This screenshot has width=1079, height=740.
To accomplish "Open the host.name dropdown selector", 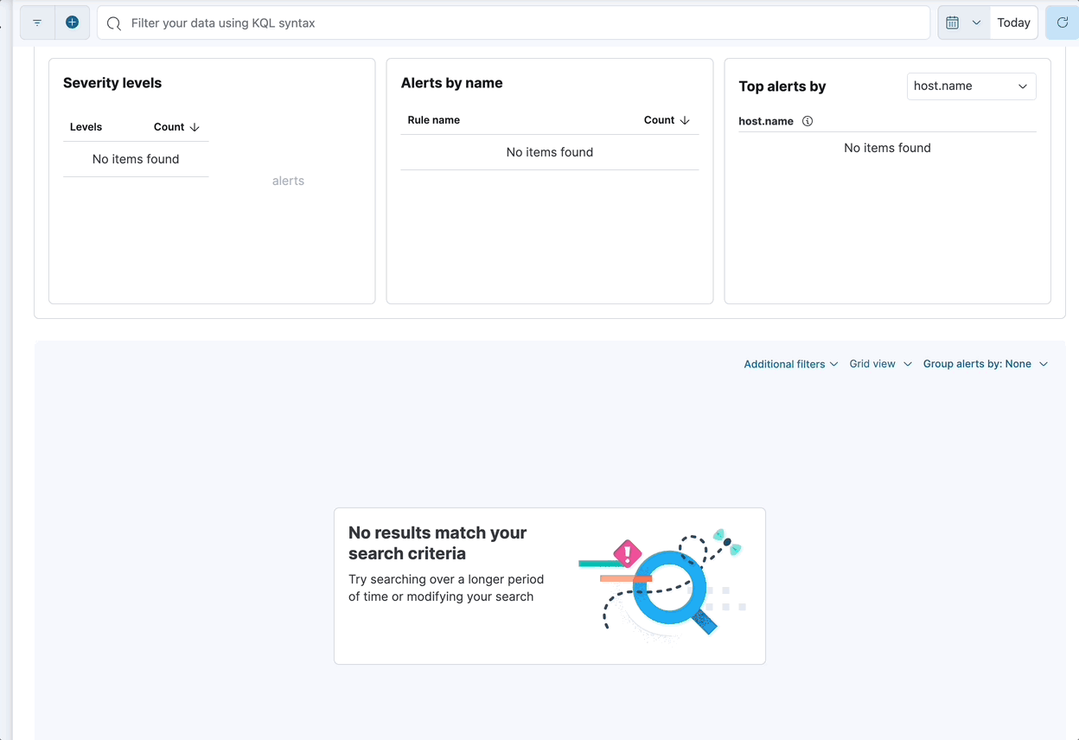I will [971, 86].
